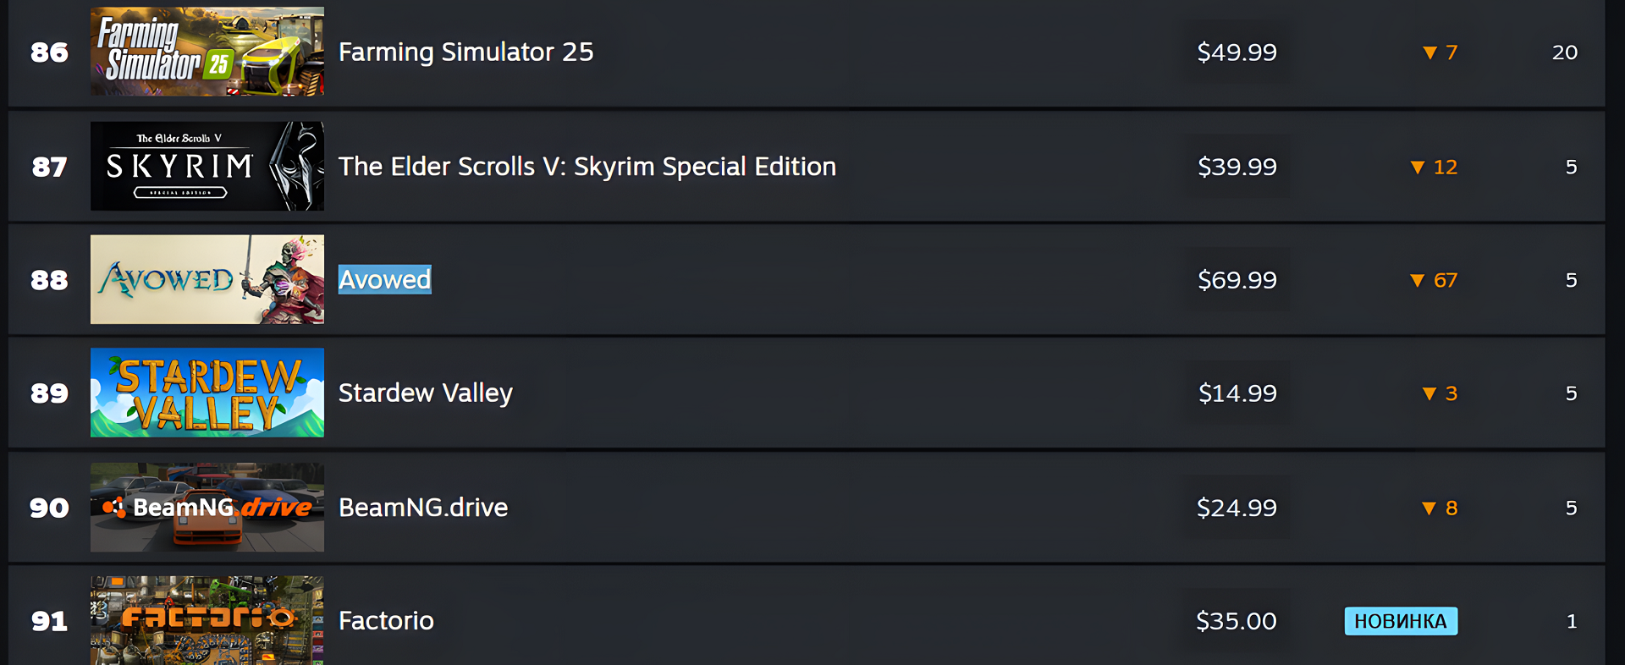1625x665 pixels.
Task: Click the highlighted Avowed title text
Action: 384,280
